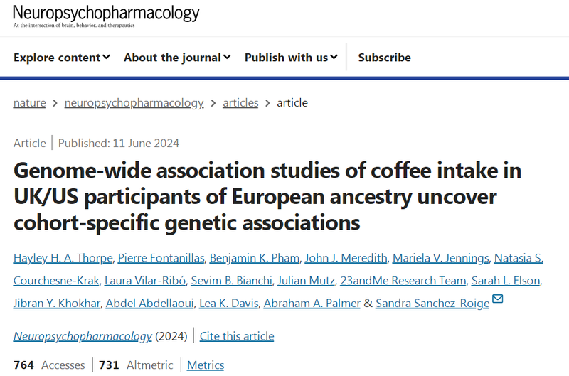Open the Metrics link
This screenshot has width=569, height=376.
[206, 365]
